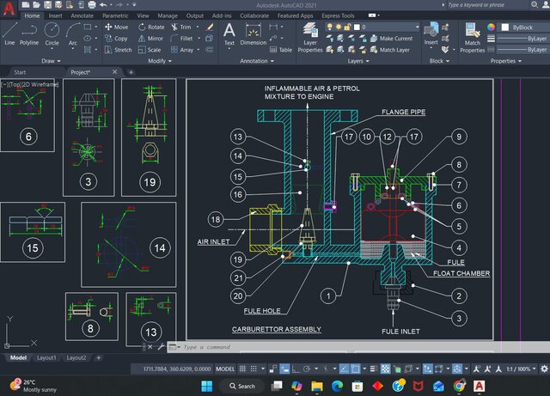Expand the Modify panel

(160, 61)
